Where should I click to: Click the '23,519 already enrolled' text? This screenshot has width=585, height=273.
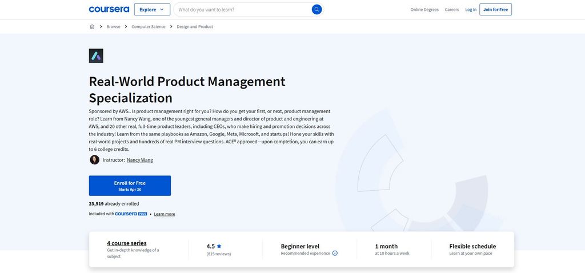(x=114, y=204)
